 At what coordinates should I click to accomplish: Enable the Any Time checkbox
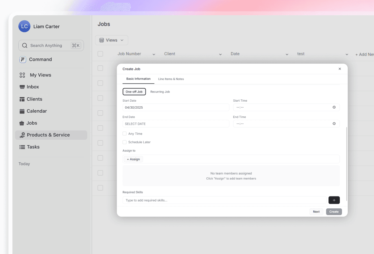coord(125,133)
